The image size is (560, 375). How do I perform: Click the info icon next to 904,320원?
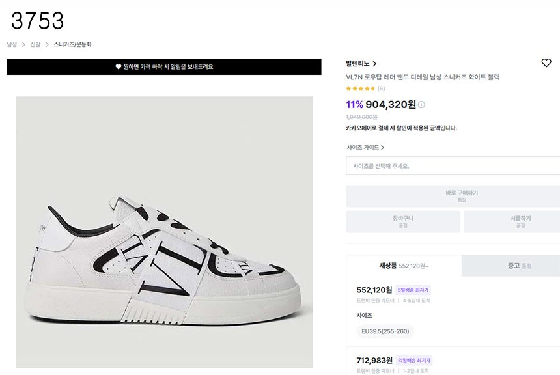coord(421,105)
